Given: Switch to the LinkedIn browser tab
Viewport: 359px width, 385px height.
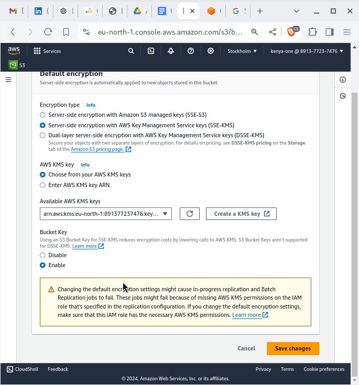Looking at the screenshot, I should click(x=39, y=11).
